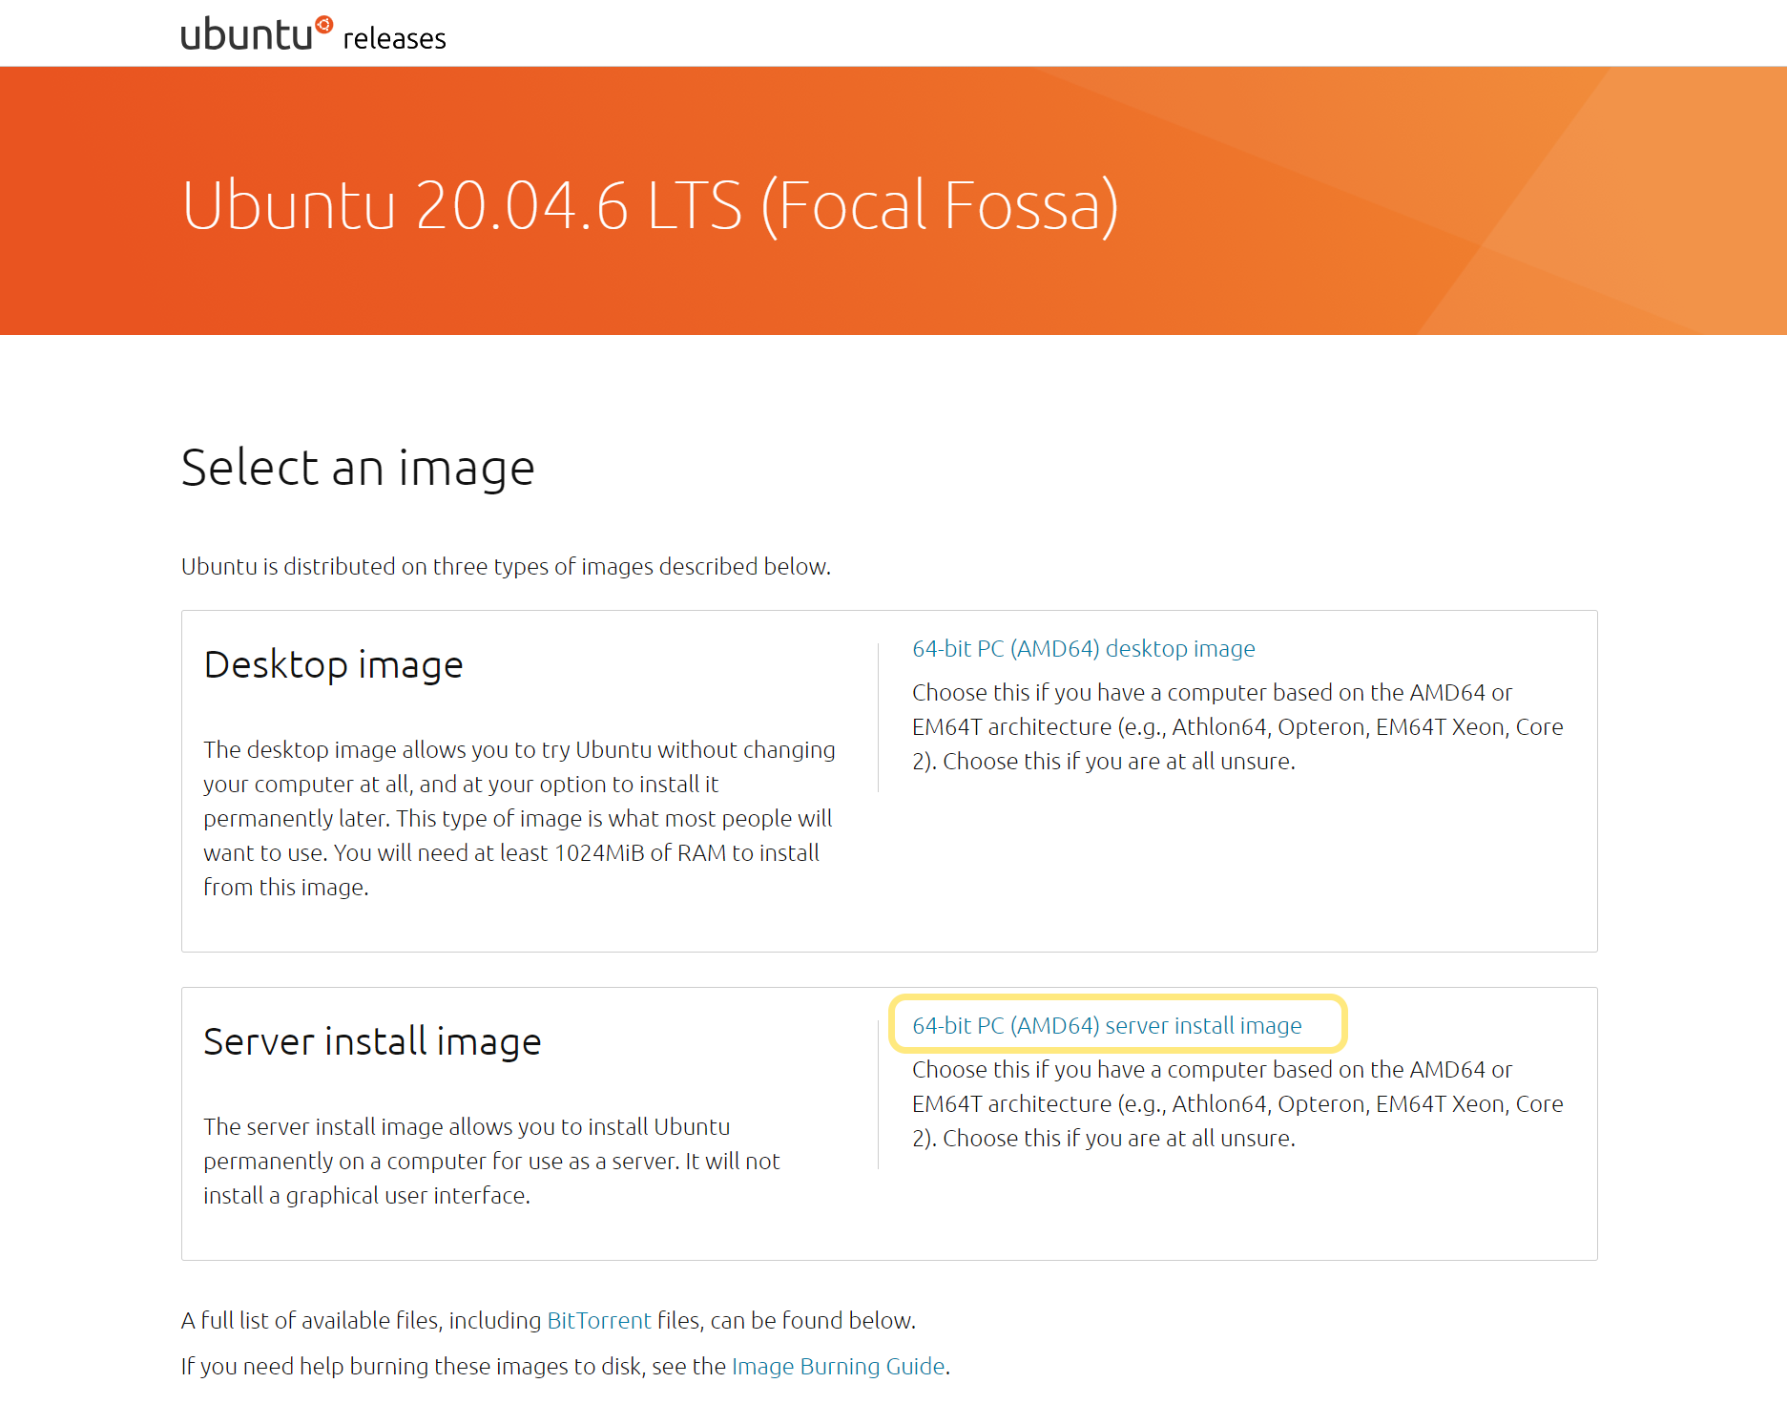Open the 64-bit PC (AMD64) desktop image link
Screen dimensions: 1787x1404
[1083, 649]
